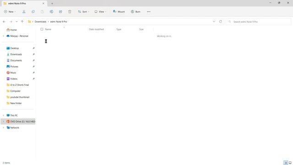Click the Share icon in toolbar
Screen dimensions: 293x165
[60, 11]
